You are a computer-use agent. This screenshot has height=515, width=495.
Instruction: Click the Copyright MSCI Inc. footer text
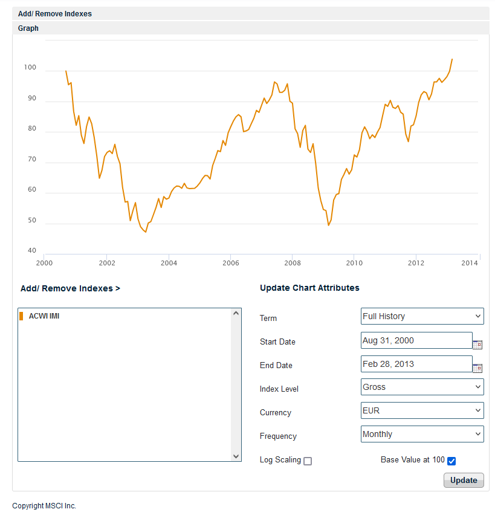tap(44, 506)
